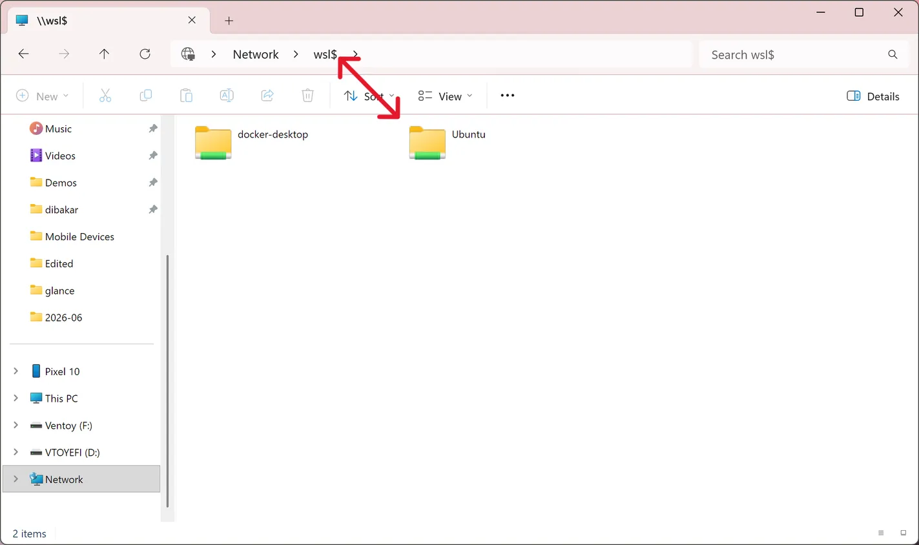Open Videos in the sidebar
This screenshot has height=545, width=919.
(x=60, y=156)
